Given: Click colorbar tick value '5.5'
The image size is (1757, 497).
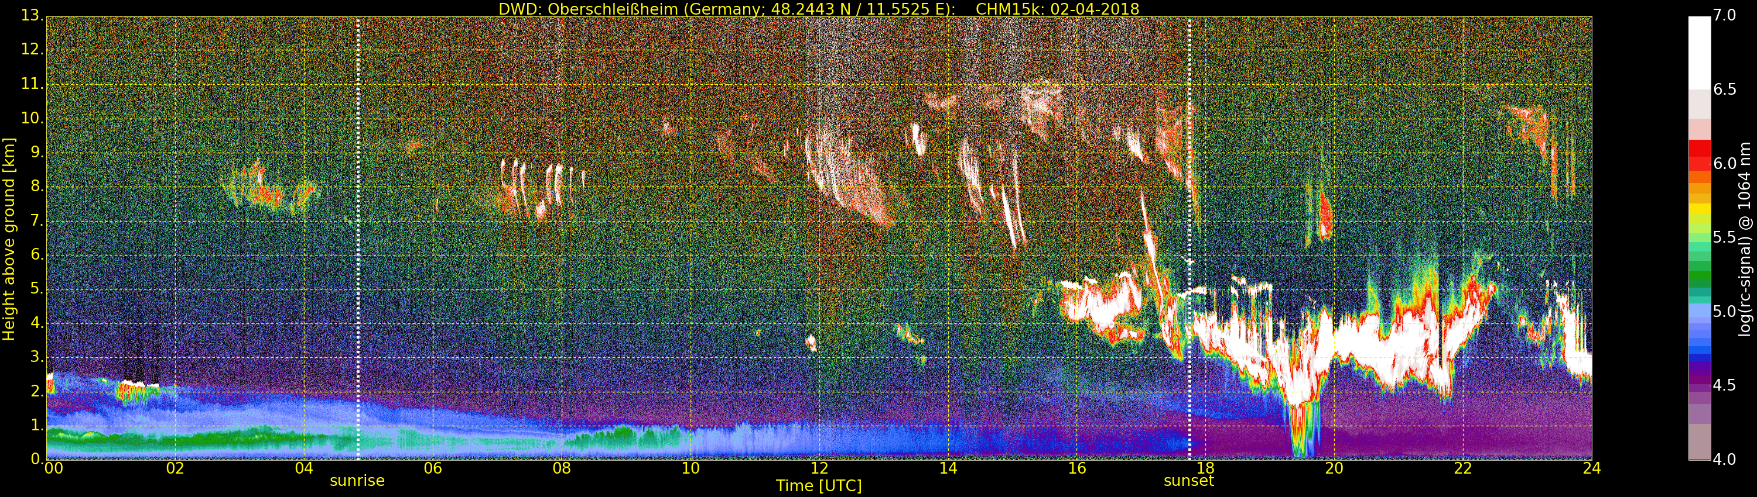Looking at the screenshot, I should (1725, 237).
